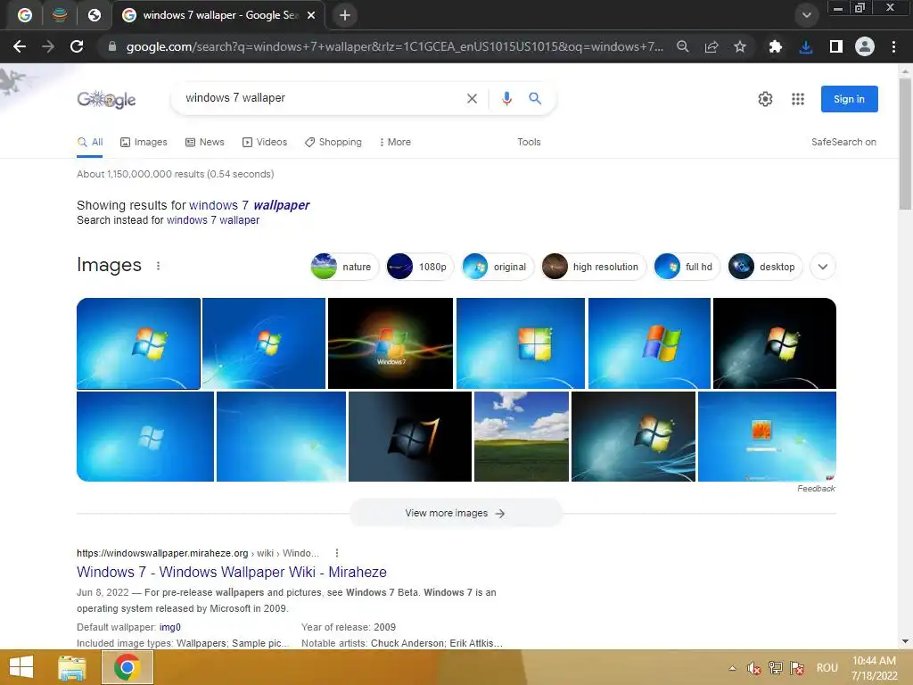
Task: Go back to the previous page
Action: click(20, 46)
